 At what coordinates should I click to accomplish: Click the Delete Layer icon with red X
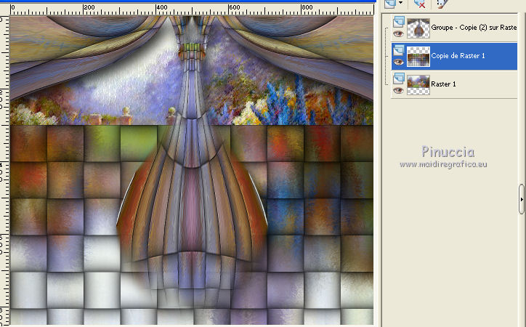(419, 4)
